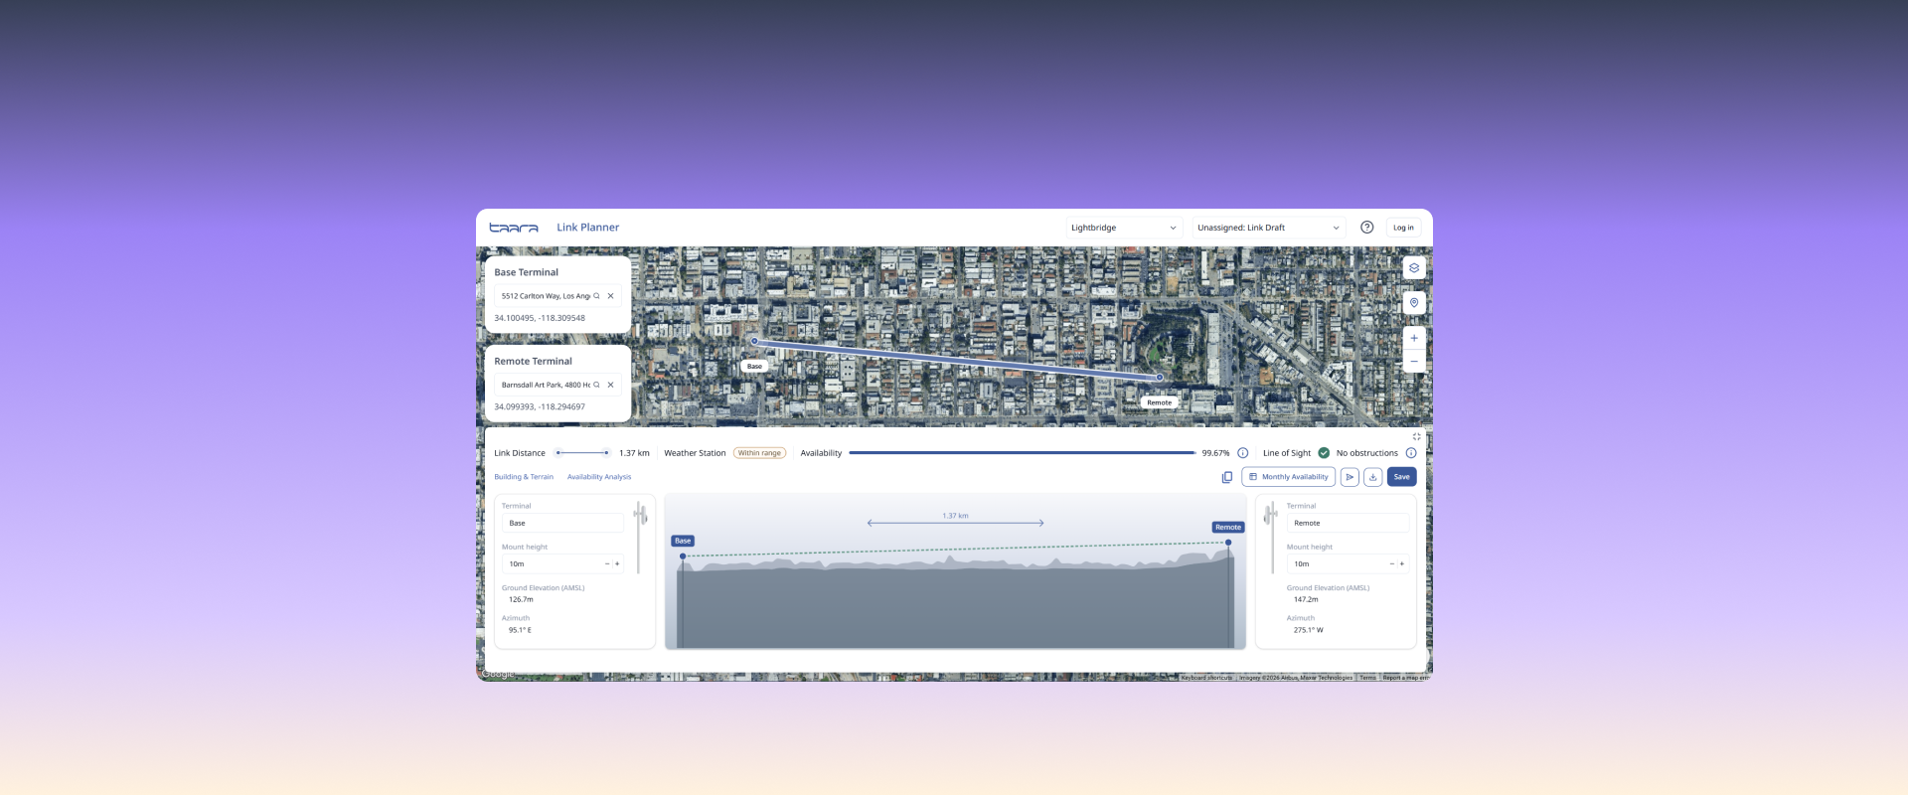
Task: Click the send/share arrow icon button
Action: 1350,477
